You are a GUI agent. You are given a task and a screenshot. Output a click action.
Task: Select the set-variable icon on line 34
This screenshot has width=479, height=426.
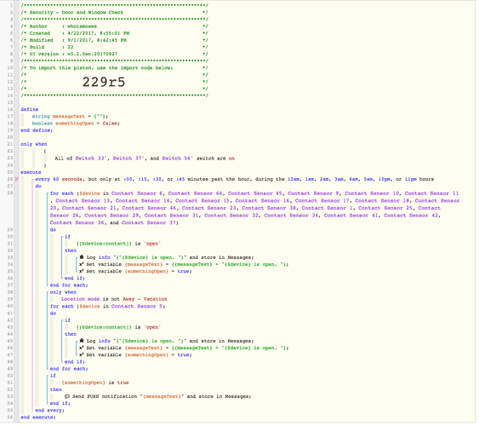click(82, 265)
